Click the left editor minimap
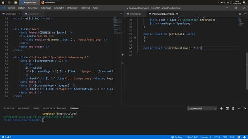 (117, 25)
